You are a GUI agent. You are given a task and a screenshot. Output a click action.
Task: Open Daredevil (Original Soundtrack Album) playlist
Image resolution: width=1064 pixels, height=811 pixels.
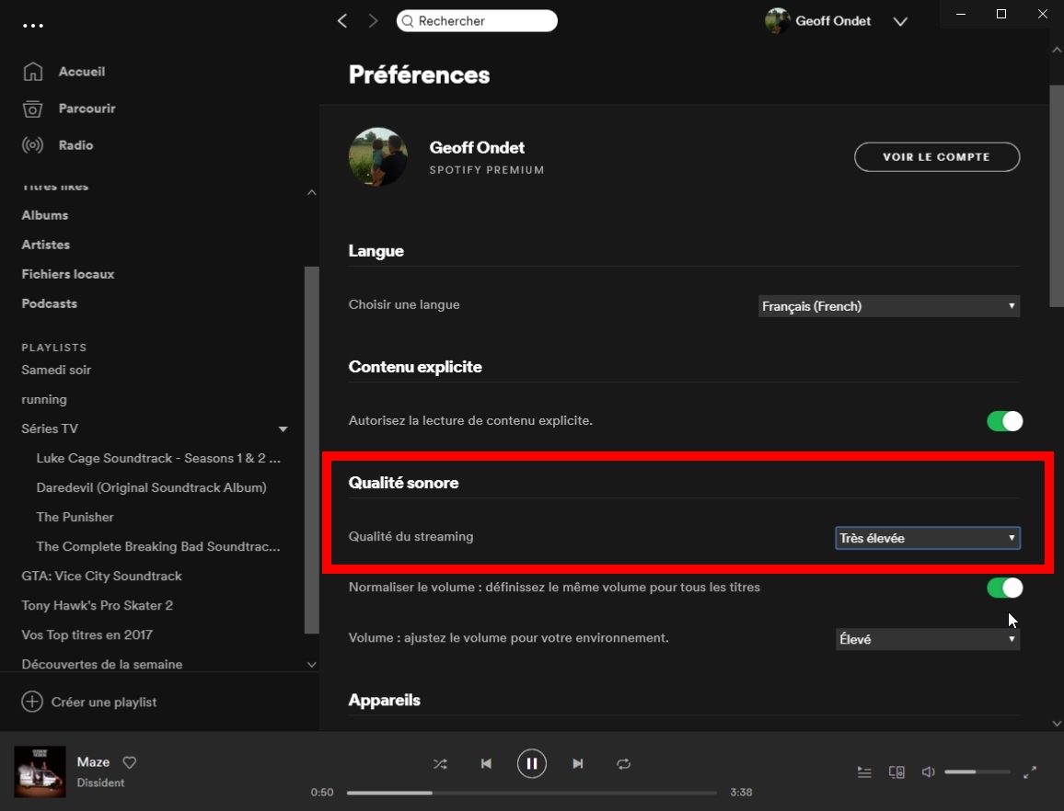(151, 487)
